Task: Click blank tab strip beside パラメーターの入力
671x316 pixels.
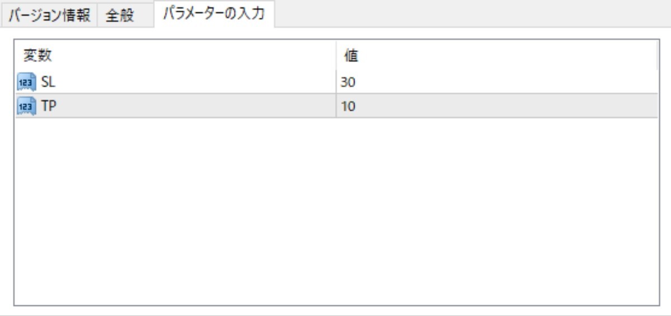Action: tap(472, 14)
